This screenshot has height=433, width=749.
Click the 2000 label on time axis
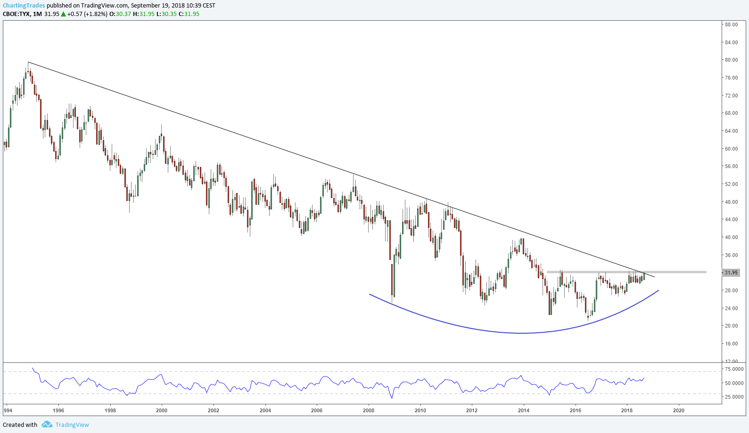(162, 410)
